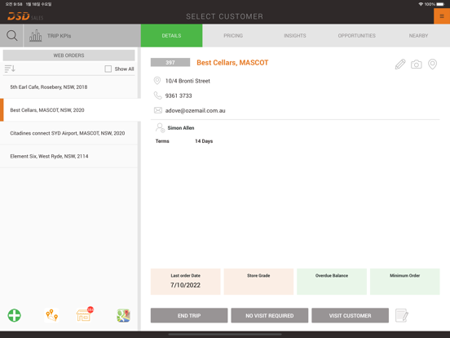Tap the email adove@ozemail.com.au
This screenshot has width=450, height=338.
(195, 111)
